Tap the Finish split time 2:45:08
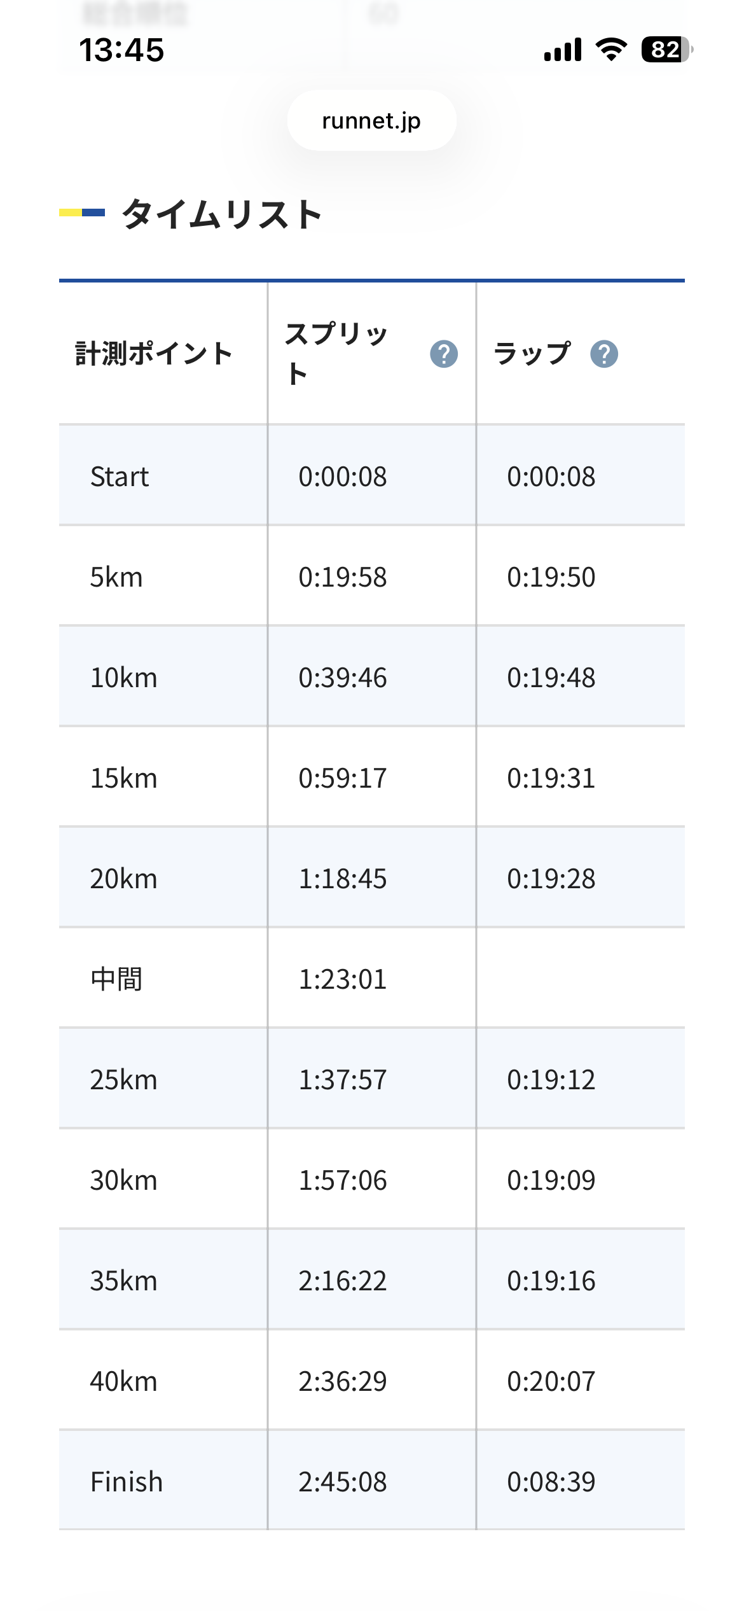This screenshot has height=1611, width=744. coord(343,1482)
